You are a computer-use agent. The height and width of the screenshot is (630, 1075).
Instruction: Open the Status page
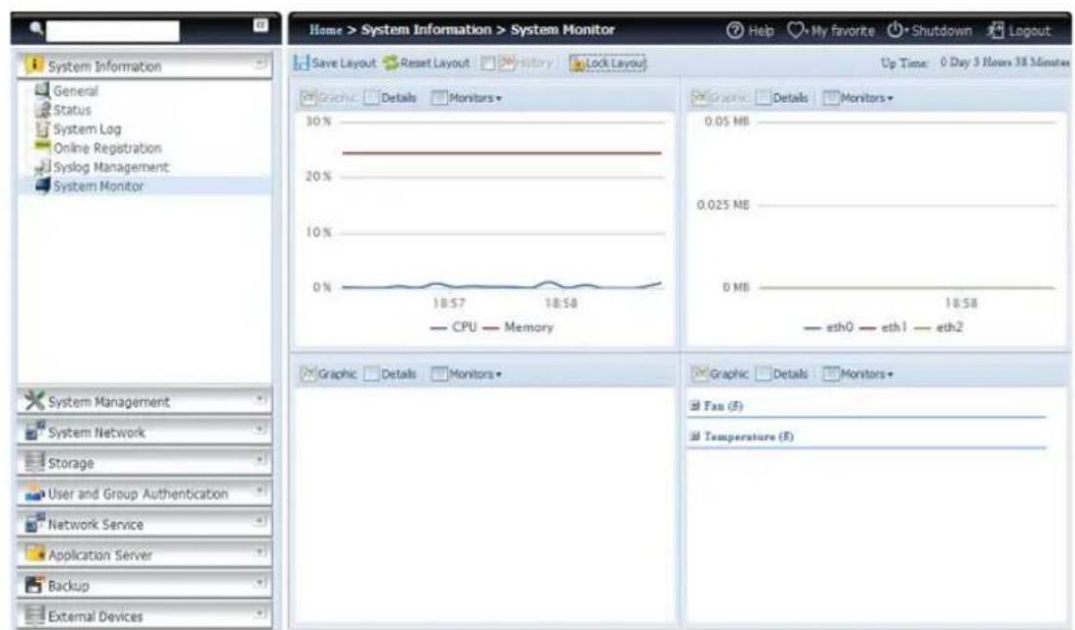pos(72,109)
